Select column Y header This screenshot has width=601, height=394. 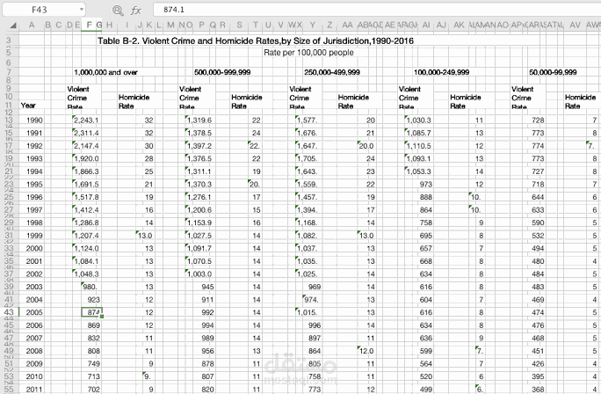coord(313,25)
